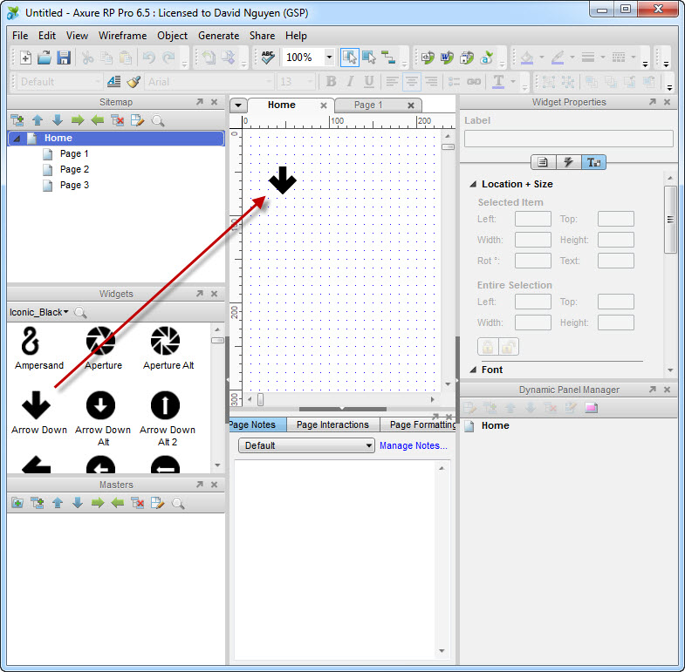Toggle the Formatting view in Widget Properties
685x672 pixels.
point(593,162)
